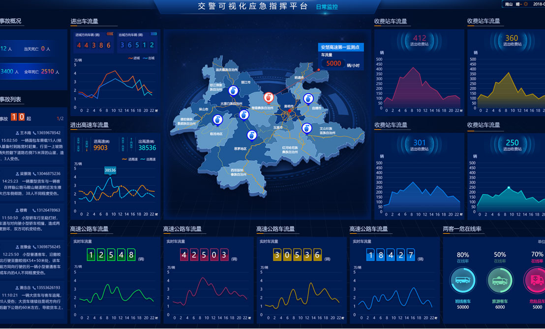Click the 旅游客车 tour bus icon
This screenshot has width=545, height=329.
pos(500,281)
